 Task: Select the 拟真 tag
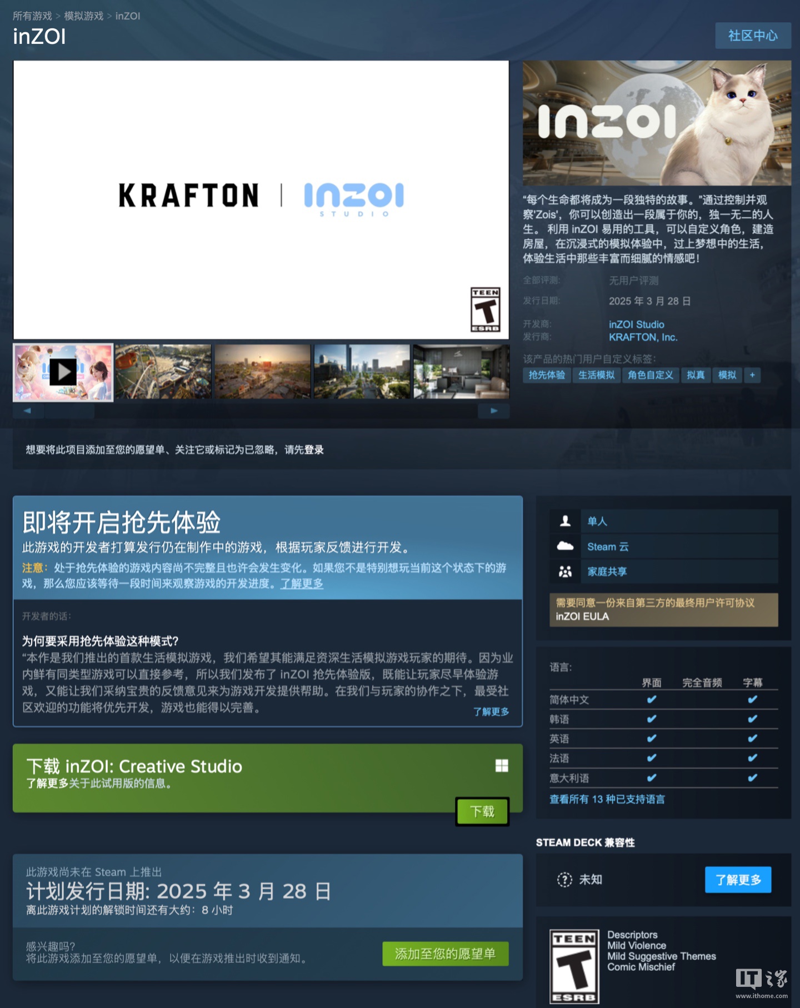click(x=696, y=375)
